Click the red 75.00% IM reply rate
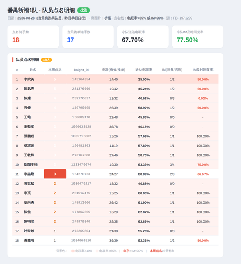Screen dimensions: 241x264 [203, 165]
